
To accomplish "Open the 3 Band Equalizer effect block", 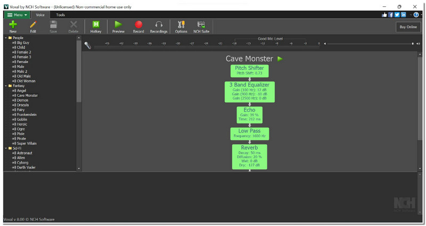I will click(x=249, y=91).
